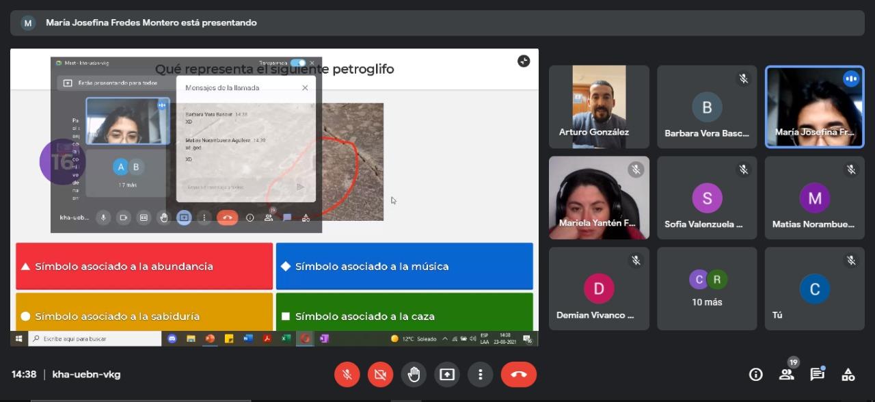Open more options three-dot menu

coord(481,375)
